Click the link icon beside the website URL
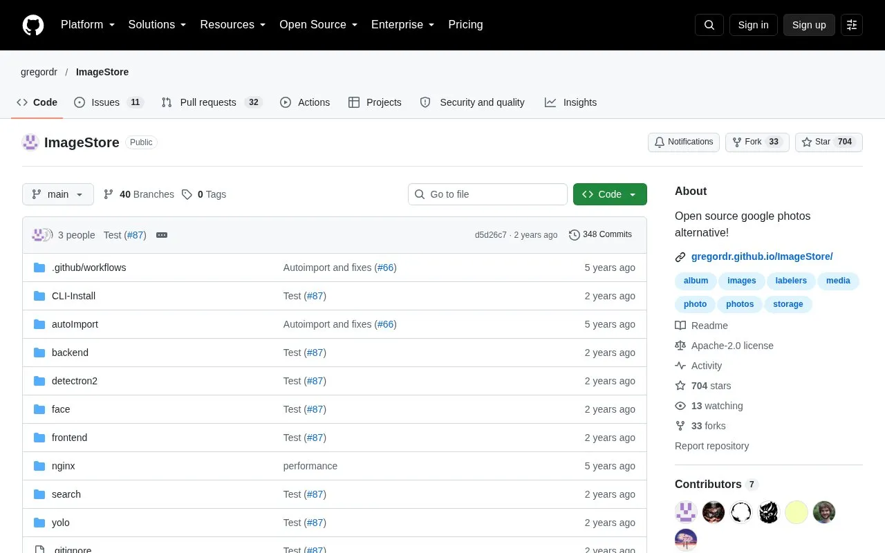Viewport: 885px width, 553px height. coord(680,257)
